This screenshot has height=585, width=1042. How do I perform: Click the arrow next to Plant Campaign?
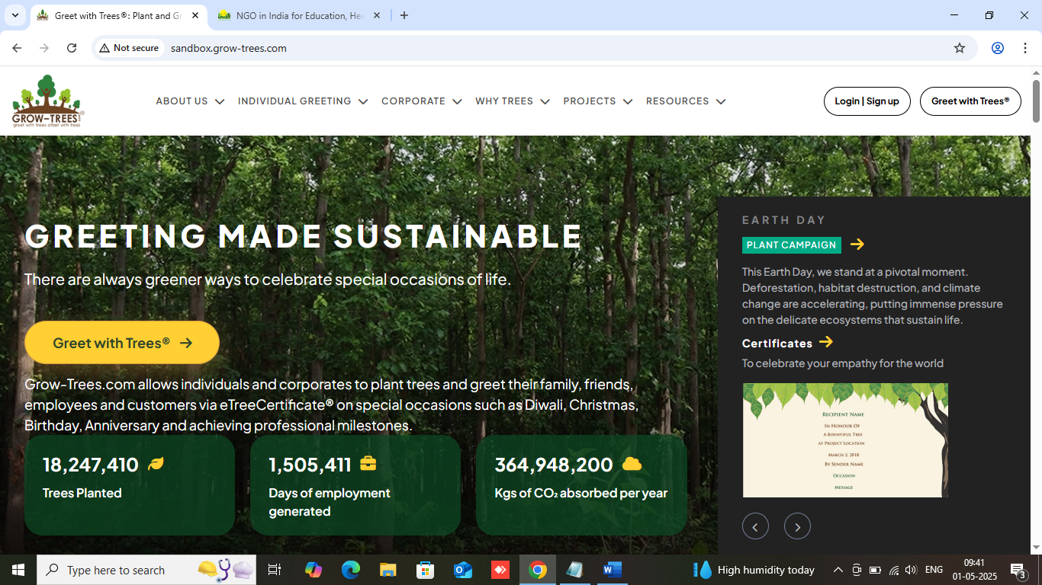[857, 245]
